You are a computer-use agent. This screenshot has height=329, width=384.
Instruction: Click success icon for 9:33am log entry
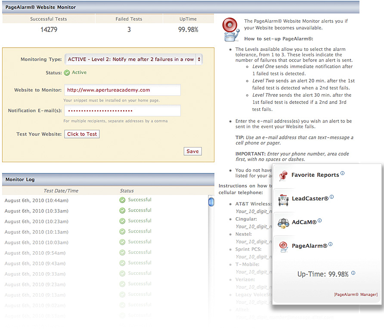[122, 274]
